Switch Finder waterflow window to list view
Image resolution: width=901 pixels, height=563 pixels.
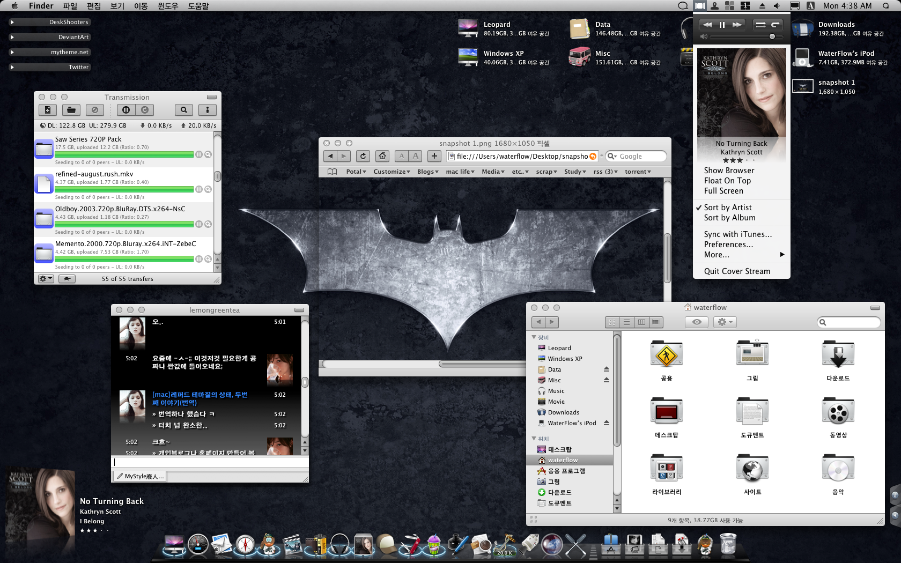tap(626, 322)
